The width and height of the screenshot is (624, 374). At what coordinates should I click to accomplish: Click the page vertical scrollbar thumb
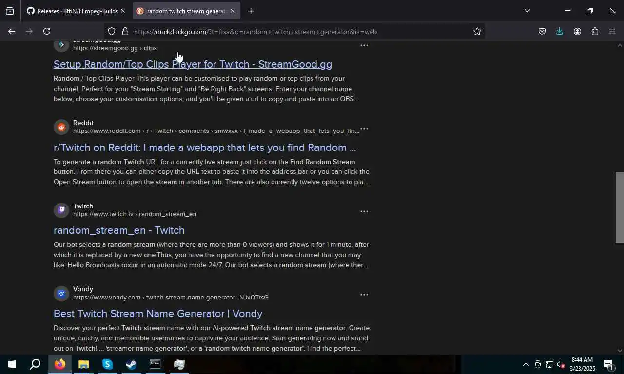[620, 208]
